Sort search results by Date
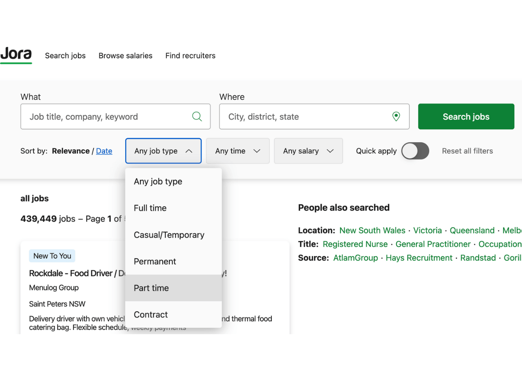This screenshot has width=522, height=365. [x=104, y=151]
